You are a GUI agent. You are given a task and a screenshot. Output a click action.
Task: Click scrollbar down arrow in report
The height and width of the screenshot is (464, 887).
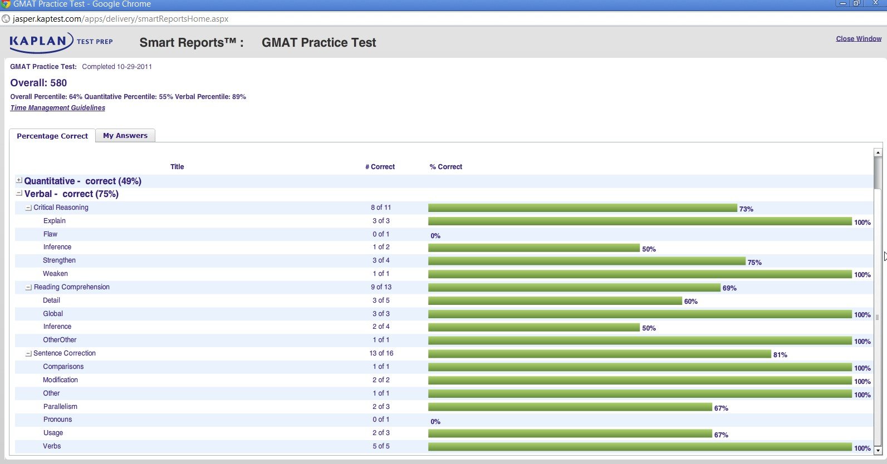878,450
